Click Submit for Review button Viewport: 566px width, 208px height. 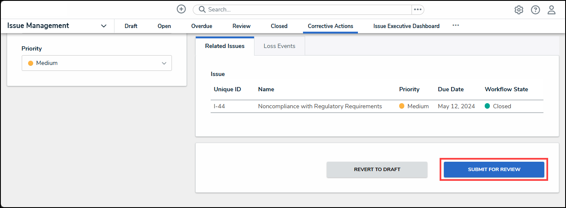494,169
